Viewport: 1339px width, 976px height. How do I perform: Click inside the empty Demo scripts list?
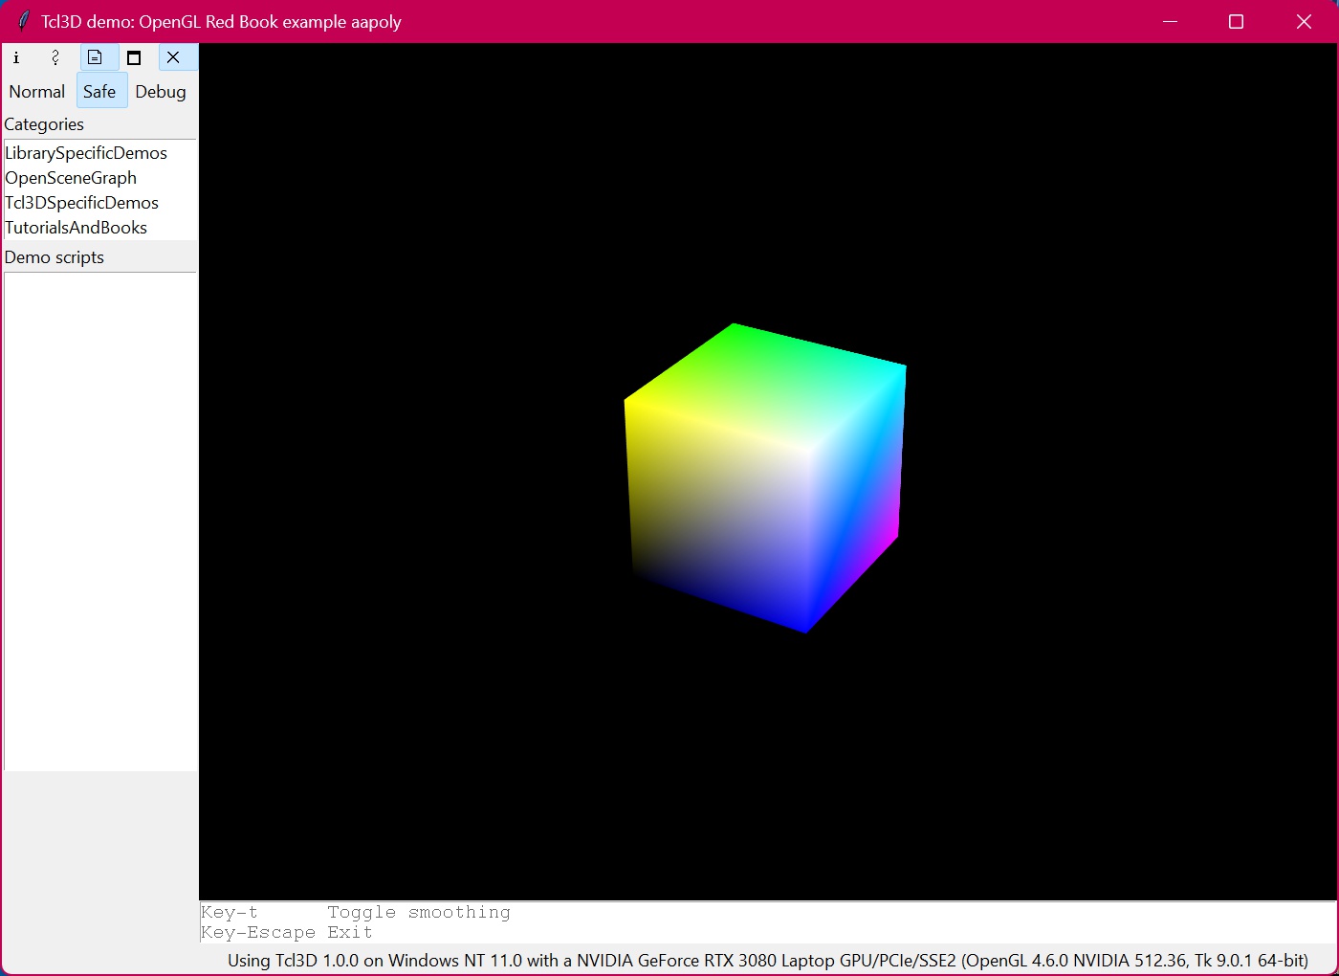(x=100, y=521)
